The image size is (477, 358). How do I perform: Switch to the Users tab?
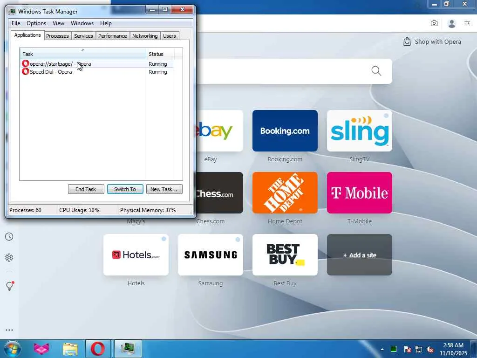[170, 36]
